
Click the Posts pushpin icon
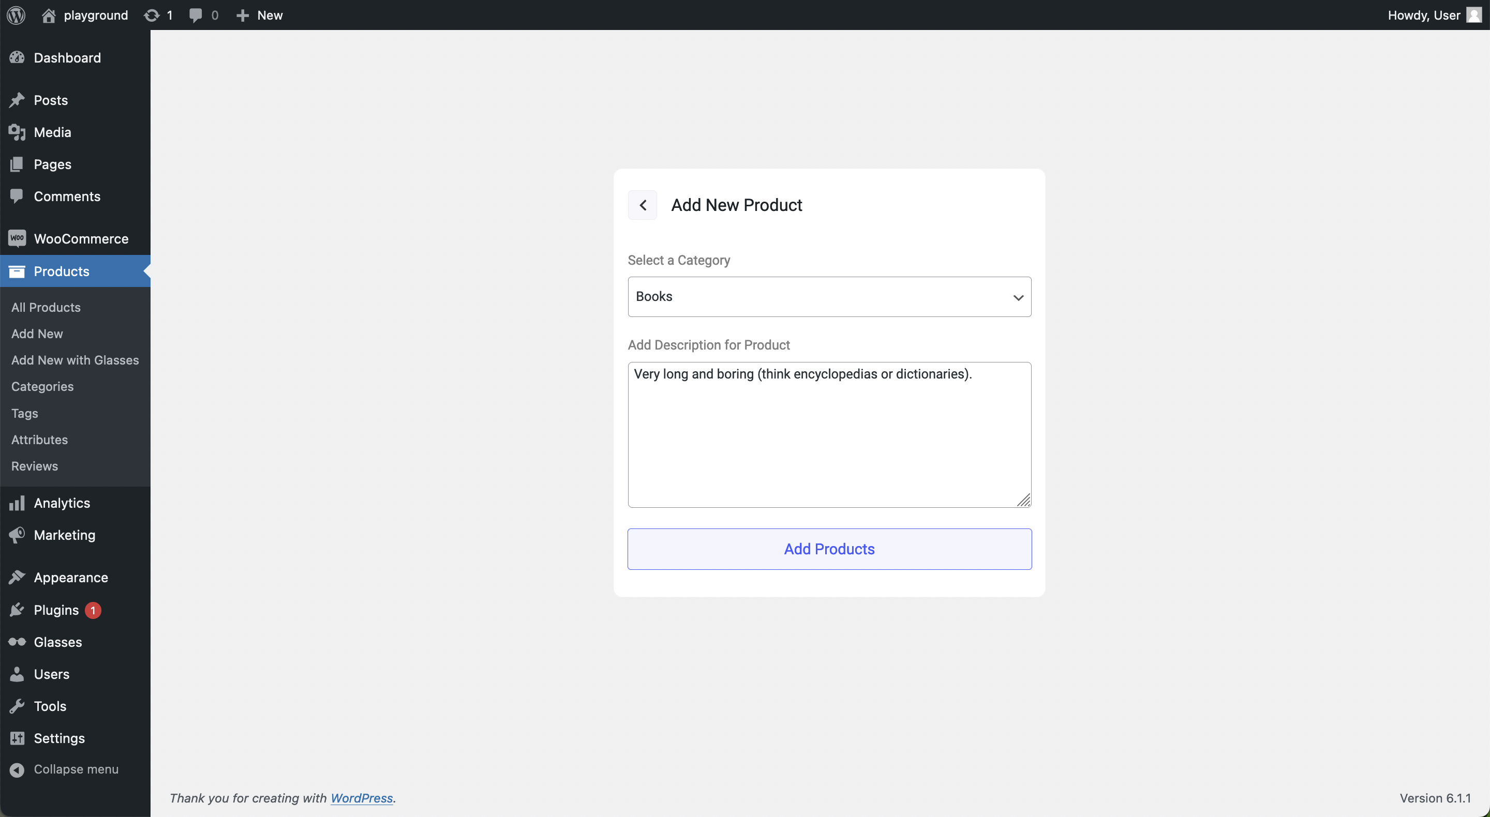click(17, 100)
